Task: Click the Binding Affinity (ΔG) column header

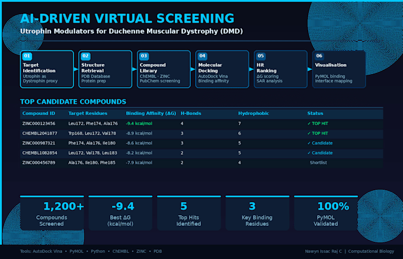Action: (x=151, y=113)
